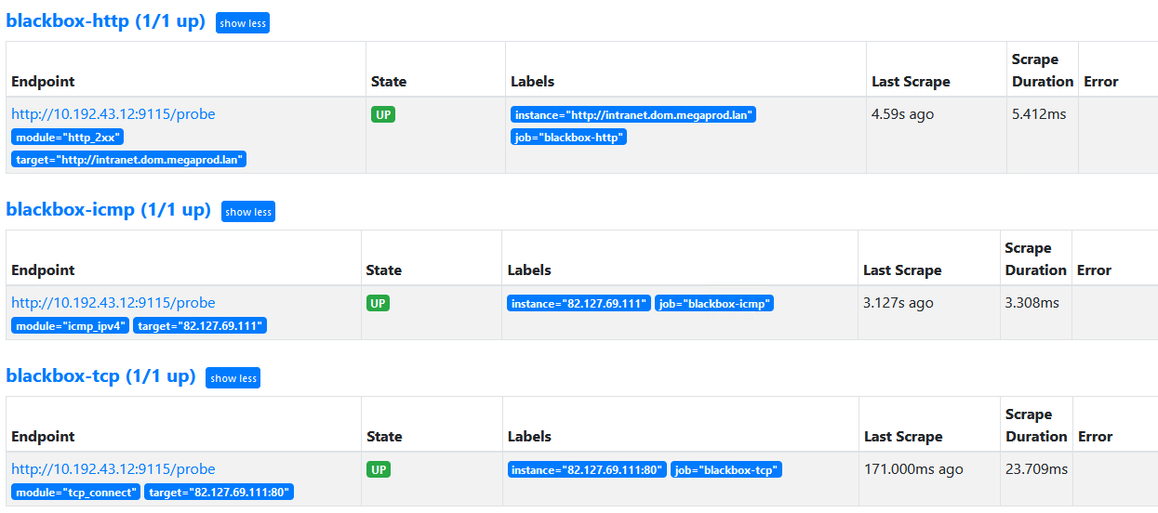Click the green UP state badge for blackbox-http

tap(382, 115)
